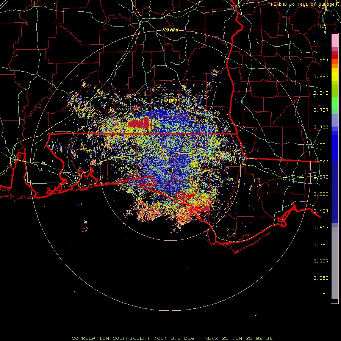Pick the lavender swatch near 0.733
The width and height of the screenshot is (341, 341).
335,120
